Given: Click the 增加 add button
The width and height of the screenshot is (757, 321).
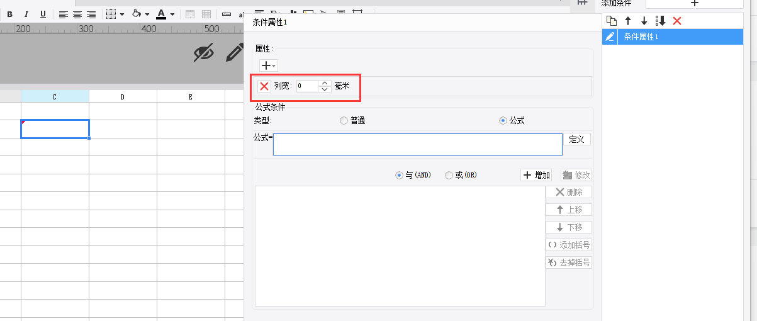Looking at the screenshot, I should click(x=536, y=176).
